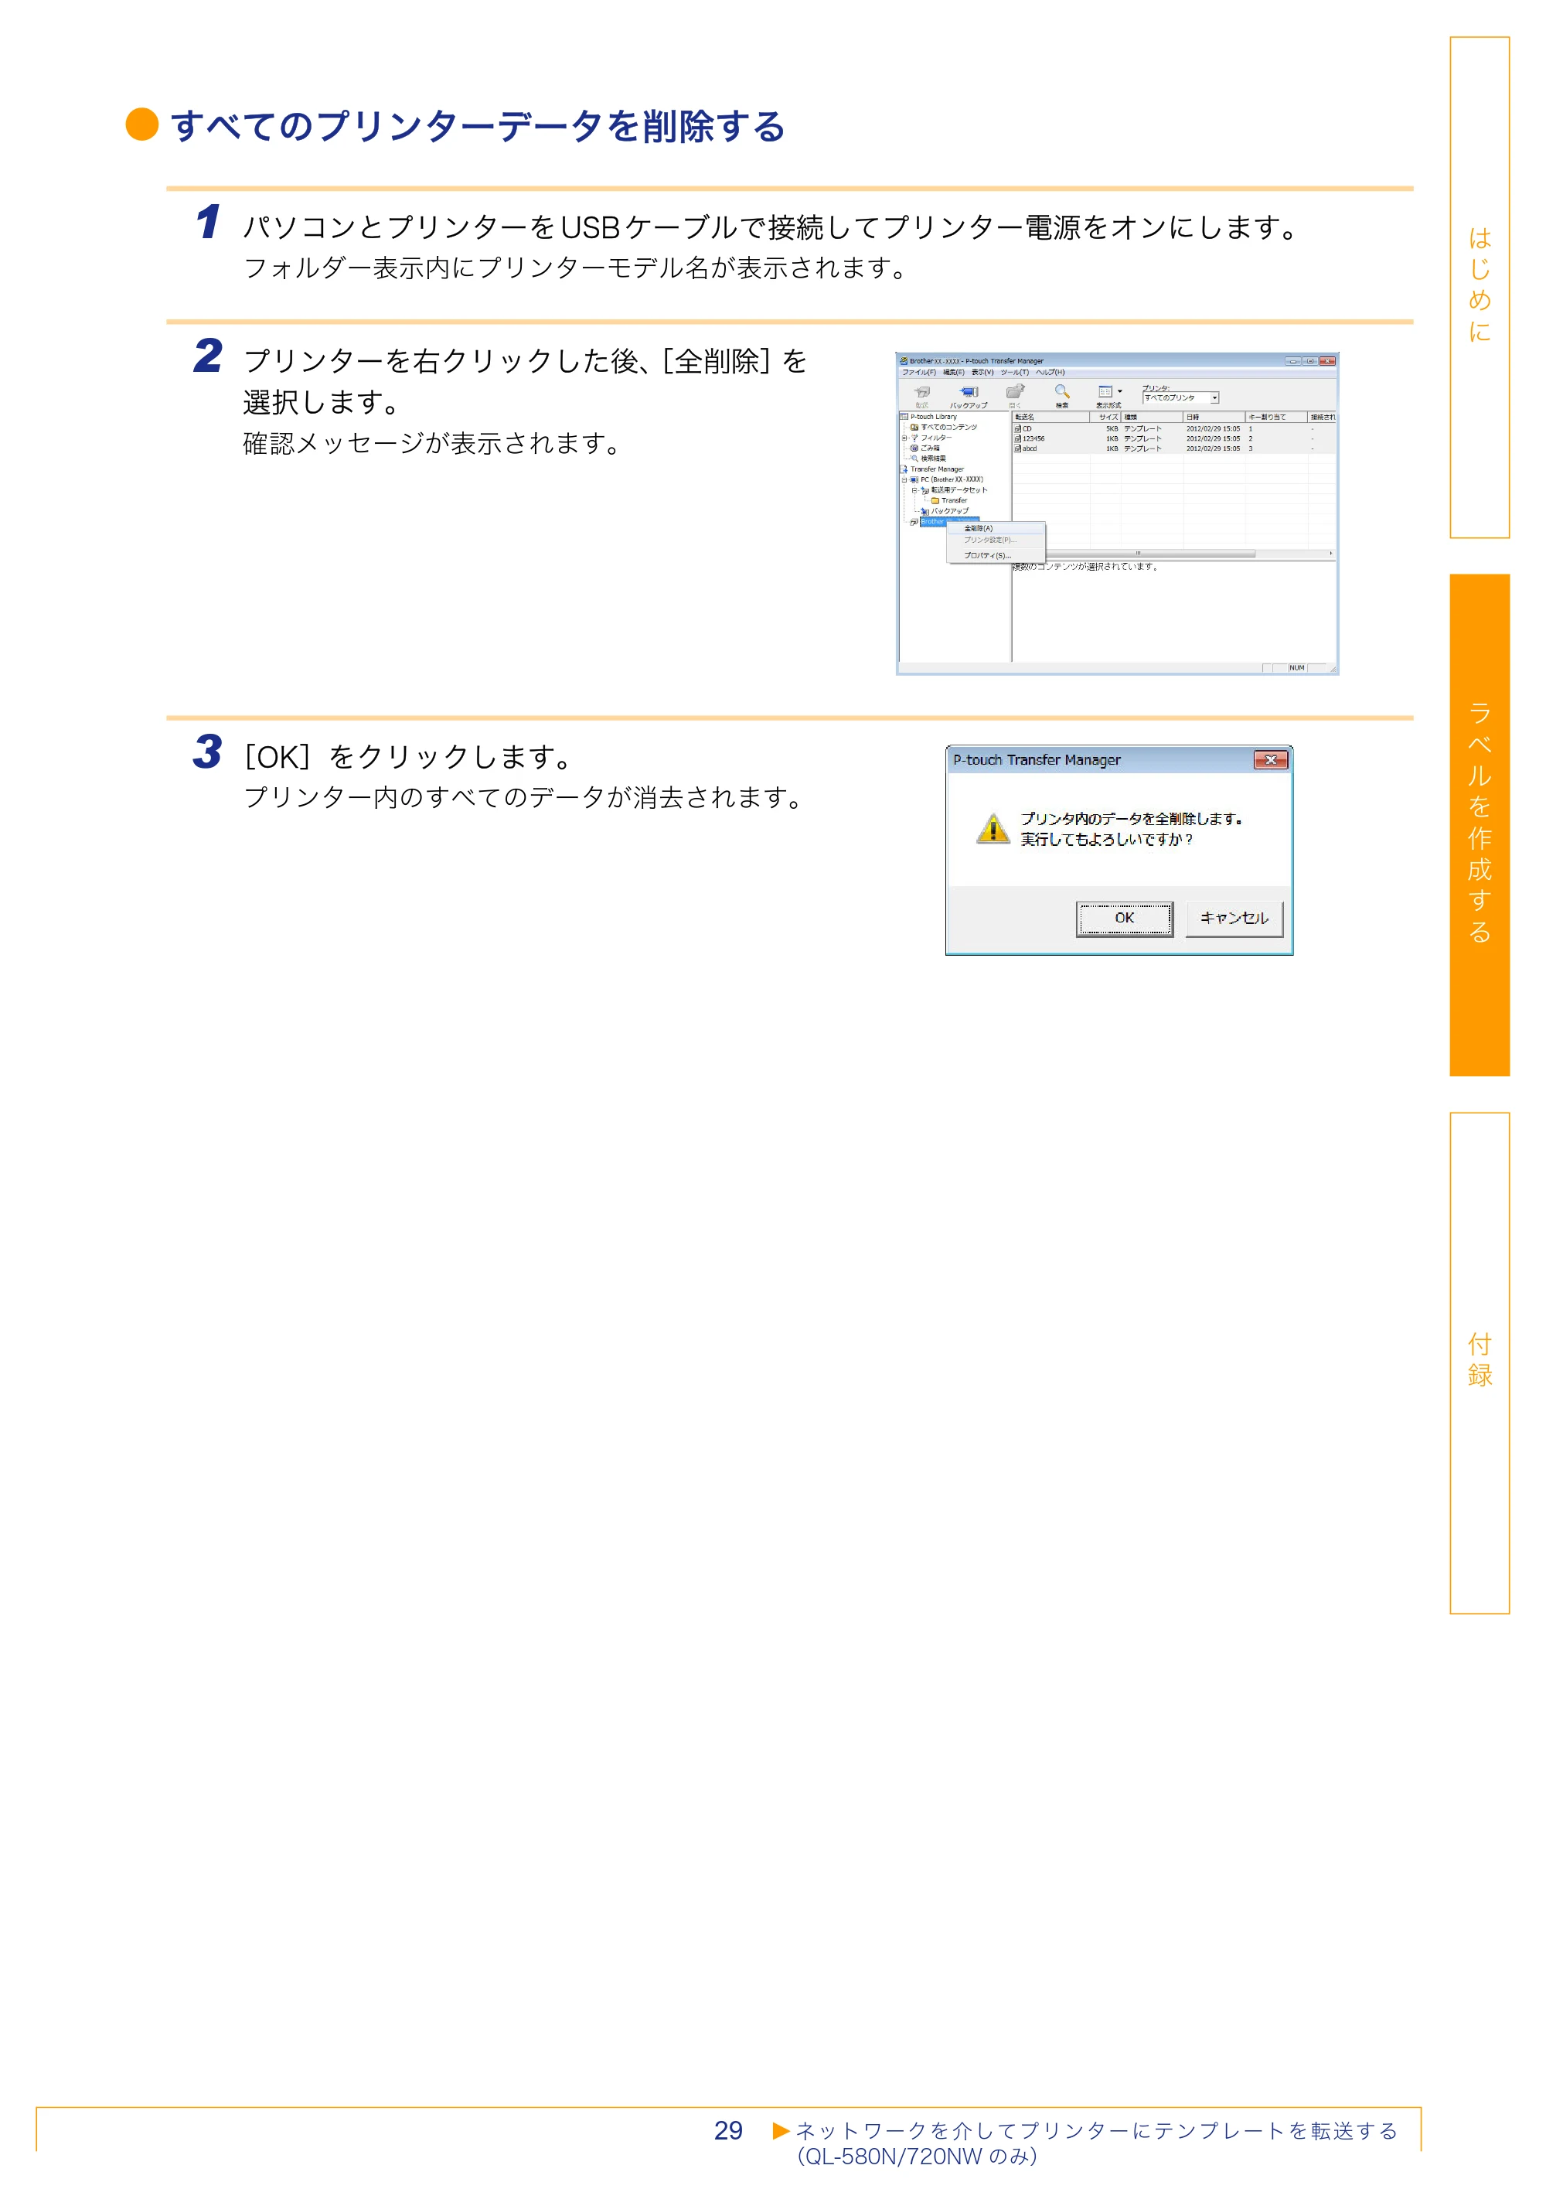Screen dimensions: 1546x2189
Task: Open the ファイル(F) menu
Action: pos(919,373)
